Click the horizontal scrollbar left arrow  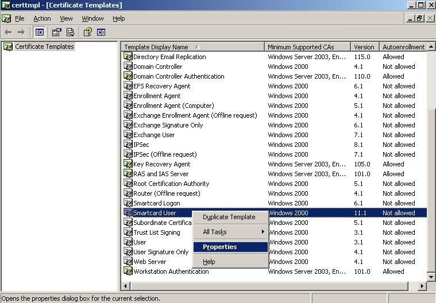tap(125, 286)
